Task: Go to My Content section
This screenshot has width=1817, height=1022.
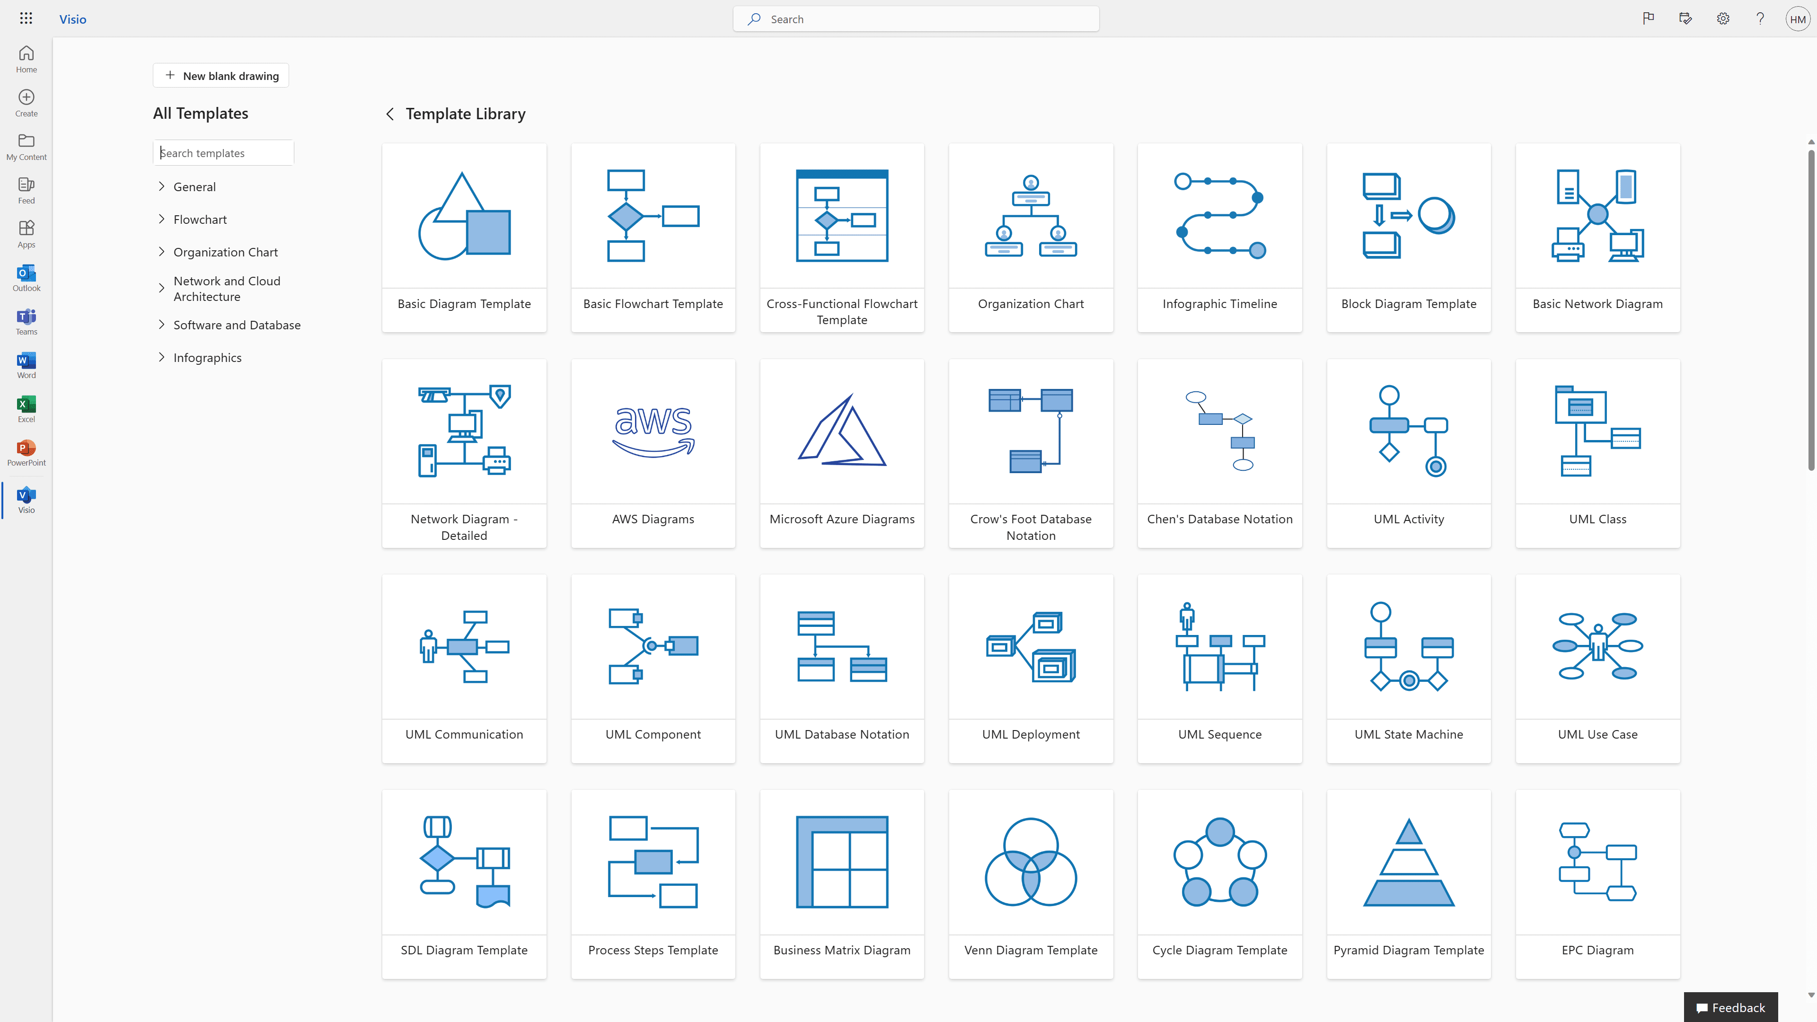Action: [26, 145]
